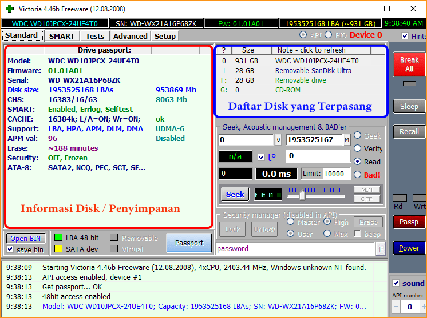Image resolution: width=427 pixels, height=318 pixels.
Task: Select F: Removable drive row
Action: click(301, 80)
